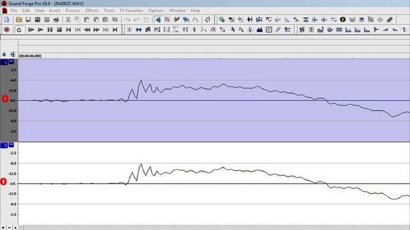Click the Paste clipboard icon

(86, 20)
